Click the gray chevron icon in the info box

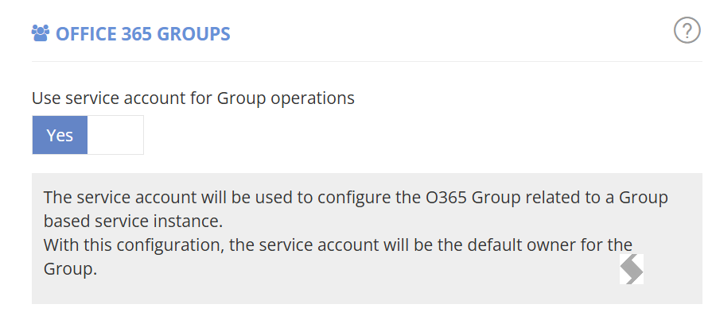(632, 269)
